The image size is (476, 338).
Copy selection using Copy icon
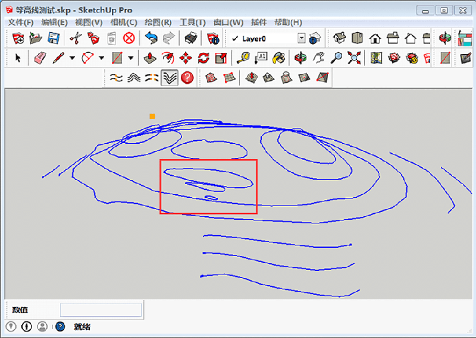pyautogui.click(x=93, y=39)
